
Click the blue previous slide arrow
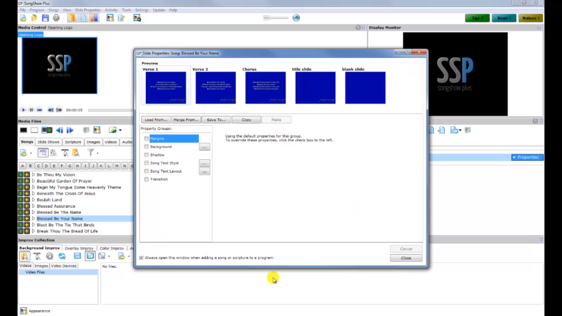coord(60,130)
